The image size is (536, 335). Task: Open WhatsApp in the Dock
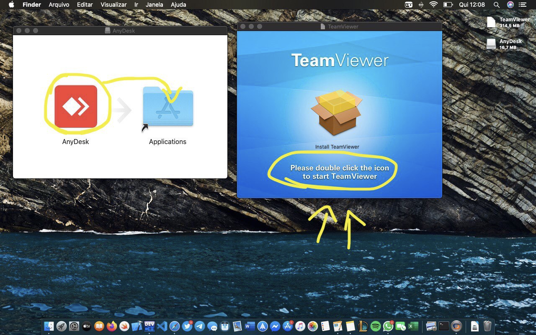pyautogui.click(x=388, y=326)
